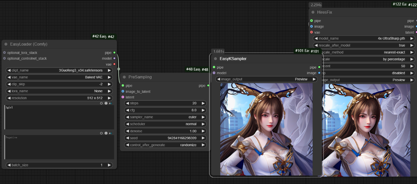Increase steps with the right arrow

(203, 103)
